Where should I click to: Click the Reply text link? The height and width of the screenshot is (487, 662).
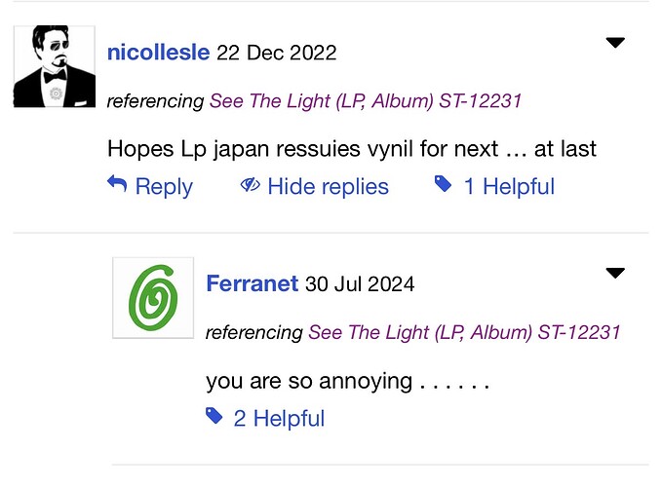tap(164, 186)
